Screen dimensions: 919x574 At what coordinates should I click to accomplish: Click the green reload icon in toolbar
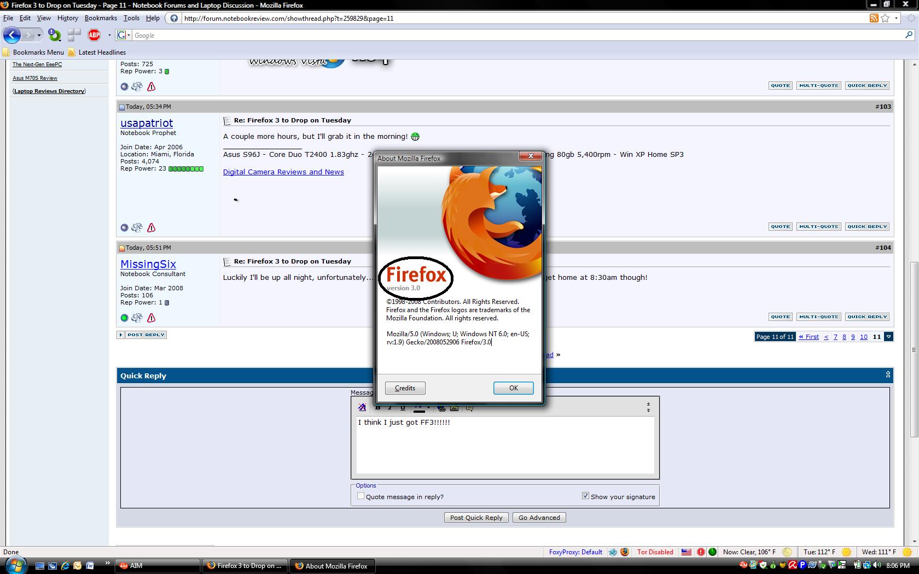coord(54,35)
